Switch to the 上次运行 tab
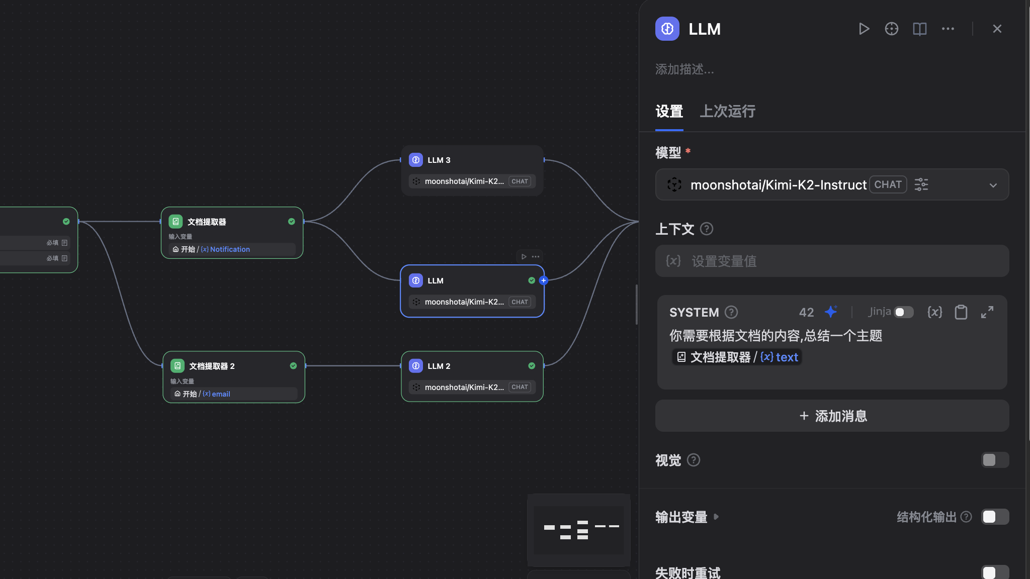Viewport: 1030px width, 579px height. (x=727, y=112)
